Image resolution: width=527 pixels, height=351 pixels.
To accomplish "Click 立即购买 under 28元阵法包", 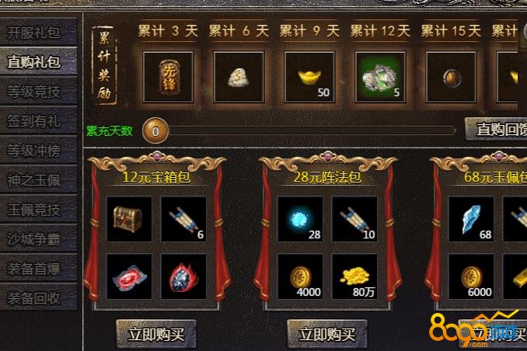I will [327, 334].
